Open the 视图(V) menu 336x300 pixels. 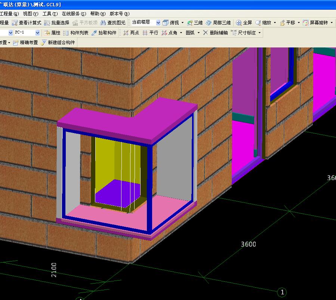click(30, 14)
